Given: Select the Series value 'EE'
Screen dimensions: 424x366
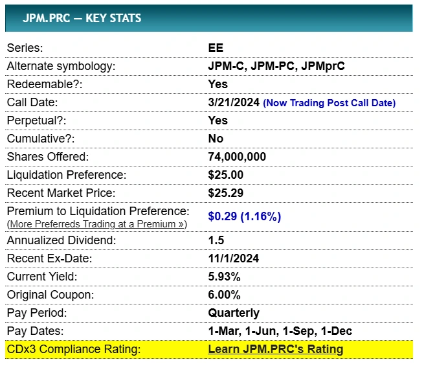Looking at the screenshot, I should click(216, 48).
